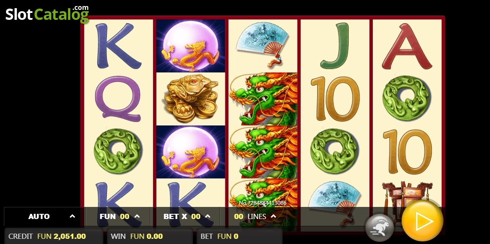Image resolution: width=490 pixels, height=244 pixels.
Task: Click the yellow spin play button
Action: pyautogui.click(x=422, y=221)
